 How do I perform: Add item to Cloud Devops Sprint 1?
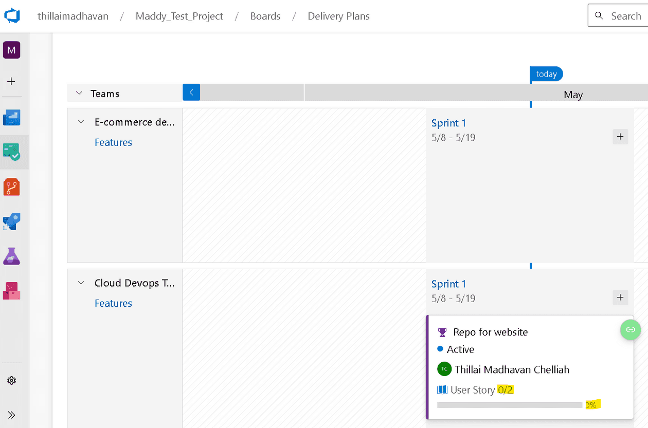pos(620,297)
